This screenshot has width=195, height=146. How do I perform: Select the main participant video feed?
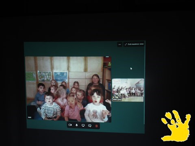point(68,89)
